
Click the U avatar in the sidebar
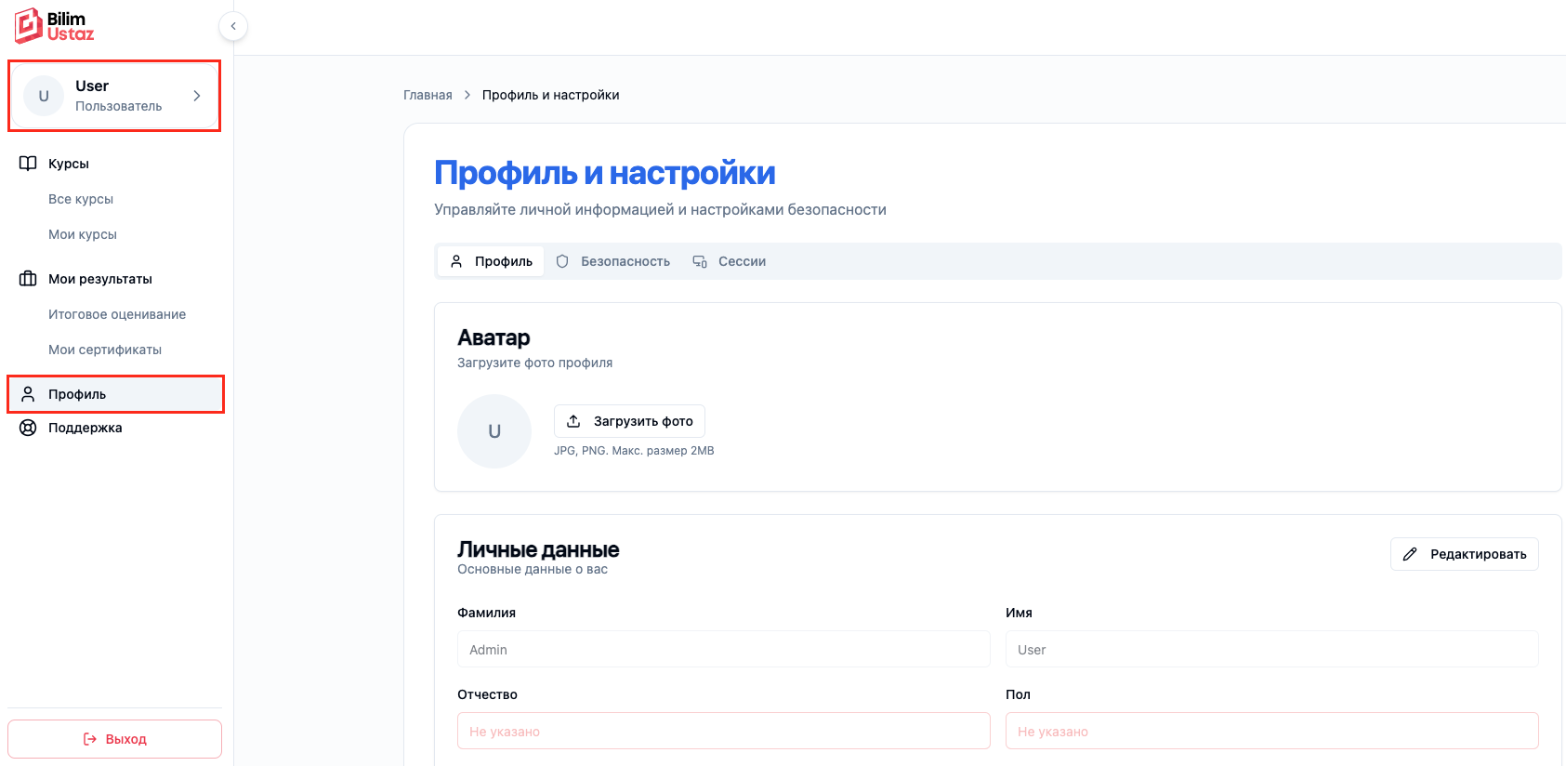[44, 96]
